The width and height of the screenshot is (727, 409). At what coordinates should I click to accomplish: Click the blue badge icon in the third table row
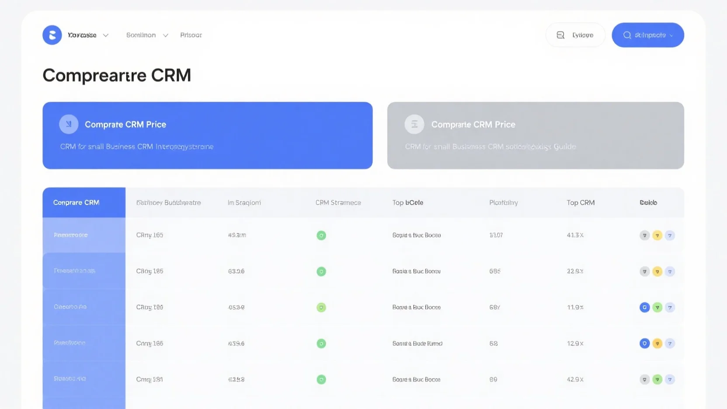[644, 308]
